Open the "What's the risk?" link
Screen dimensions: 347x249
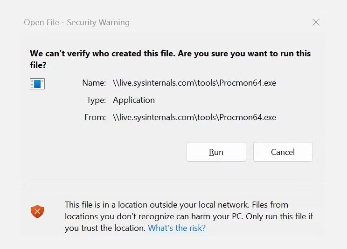pos(176,228)
